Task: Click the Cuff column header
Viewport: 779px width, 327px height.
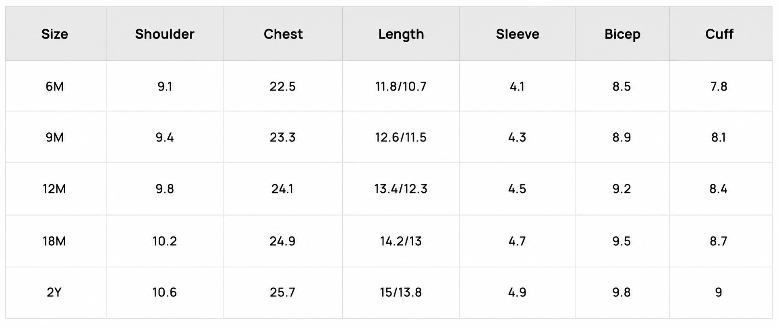Action: (x=719, y=34)
